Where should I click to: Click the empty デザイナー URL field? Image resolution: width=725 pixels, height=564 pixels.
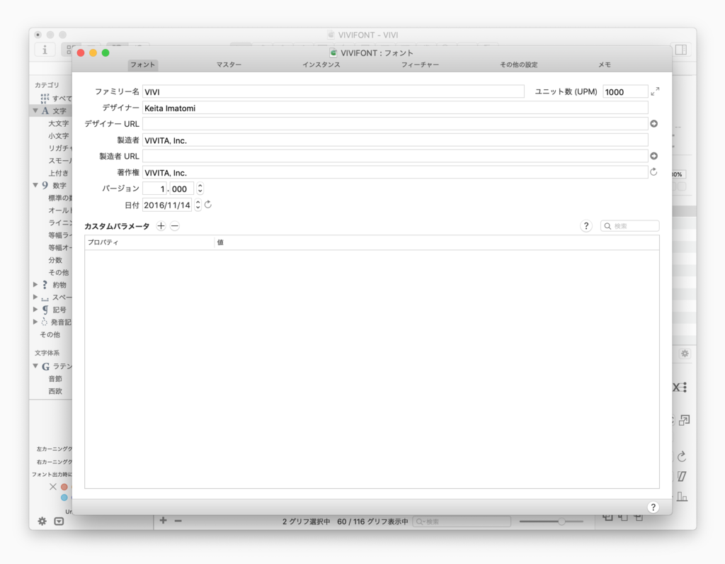click(395, 123)
